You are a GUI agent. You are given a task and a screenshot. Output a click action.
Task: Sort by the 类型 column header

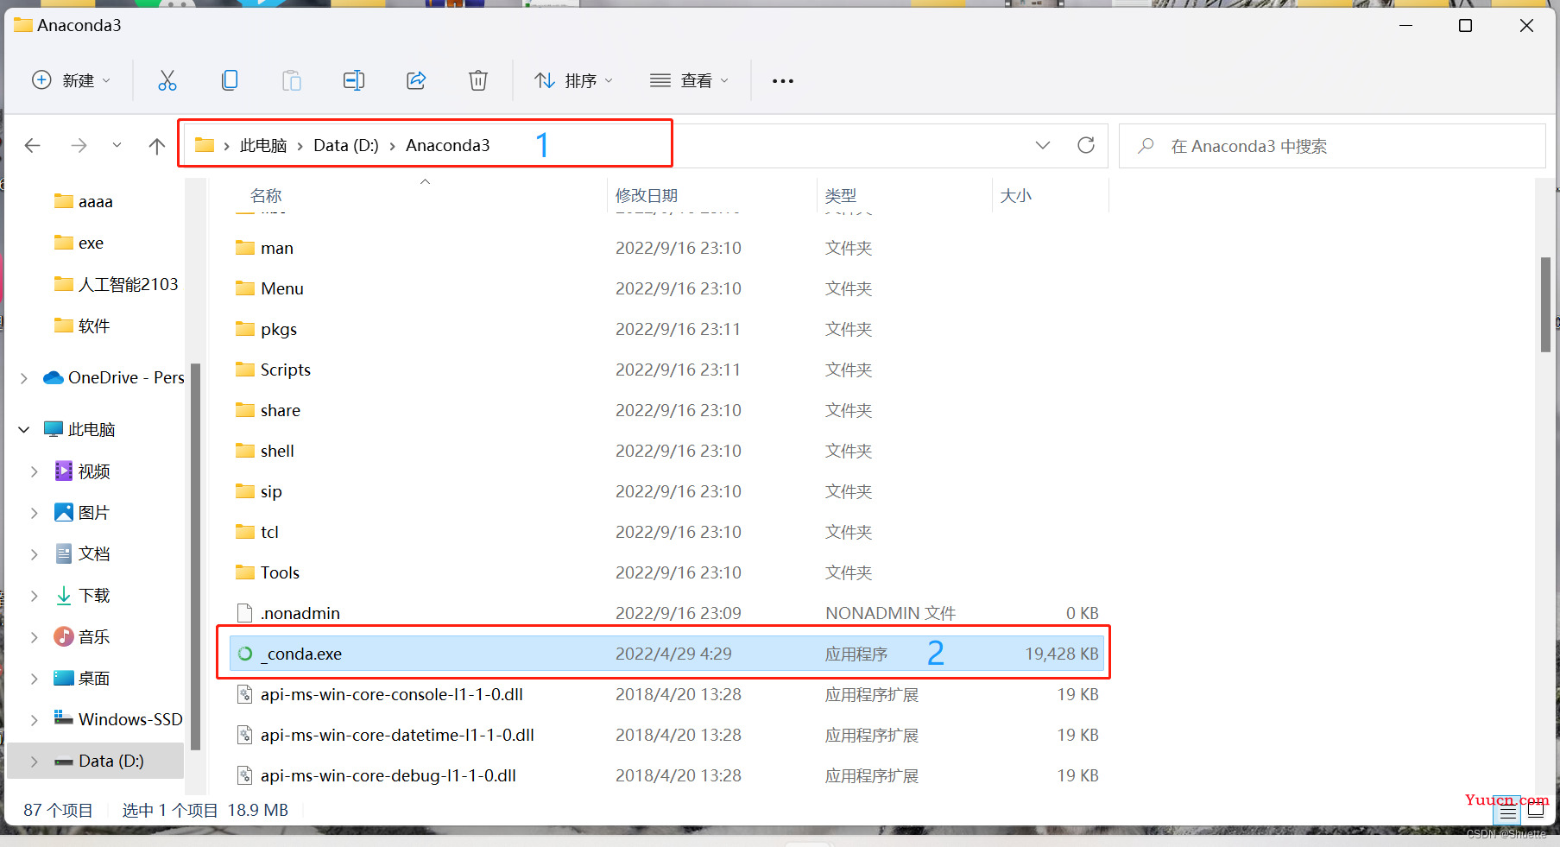841,196
